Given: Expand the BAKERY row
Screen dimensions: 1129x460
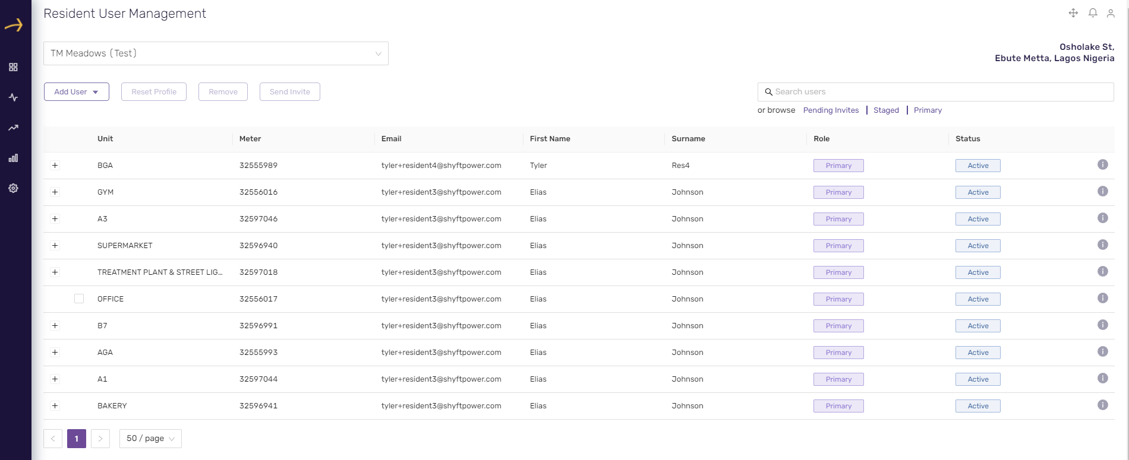Looking at the screenshot, I should click(55, 405).
